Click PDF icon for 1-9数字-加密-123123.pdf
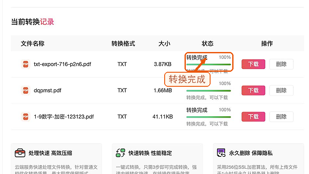Screen dimensions: 309x174 click(26, 117)
